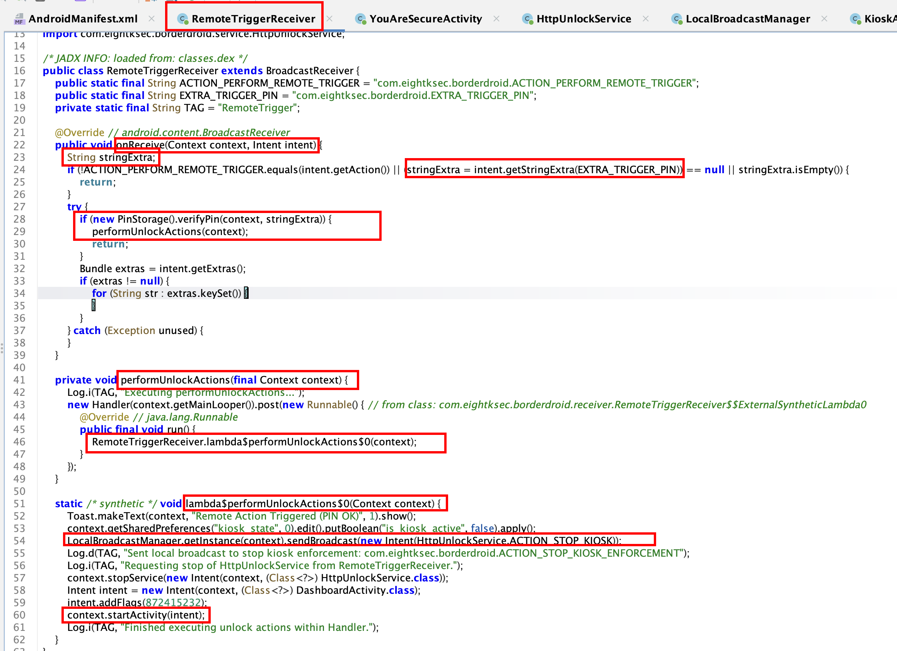The width and height of the screenshot is (897, 651).
Task: Click the Runnable type on line 43
Action: pyautogui.click(x=329, y=405)
